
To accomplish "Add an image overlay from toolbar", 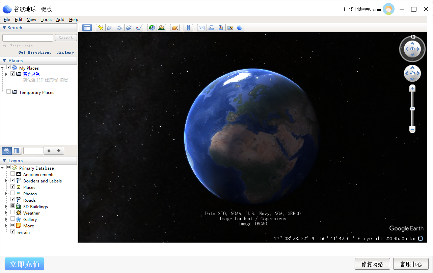I will coord(129,28).
